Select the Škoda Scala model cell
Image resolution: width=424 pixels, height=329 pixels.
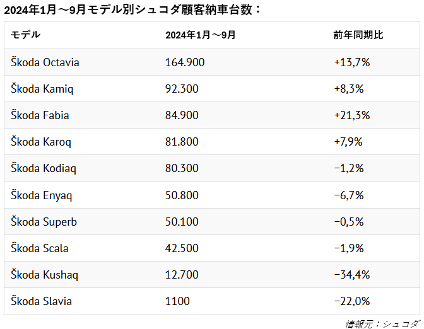coord(40,248)
